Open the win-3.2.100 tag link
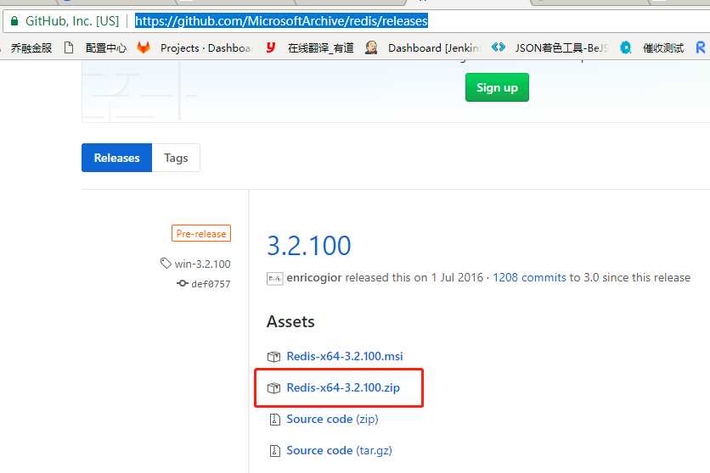 pyautogui.click(x=202, y=264)
